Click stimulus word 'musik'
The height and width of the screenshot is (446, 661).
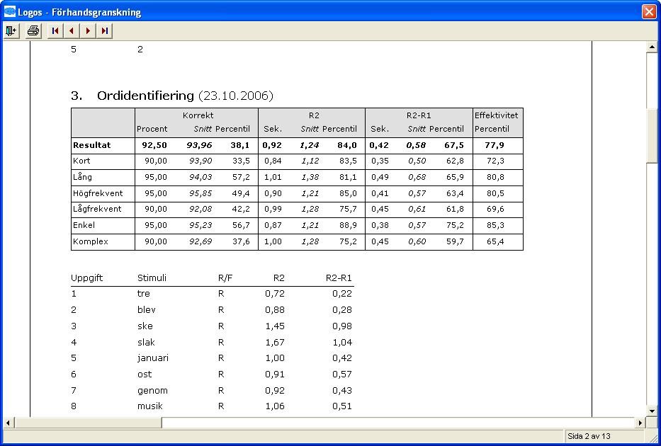coord(150,406)
